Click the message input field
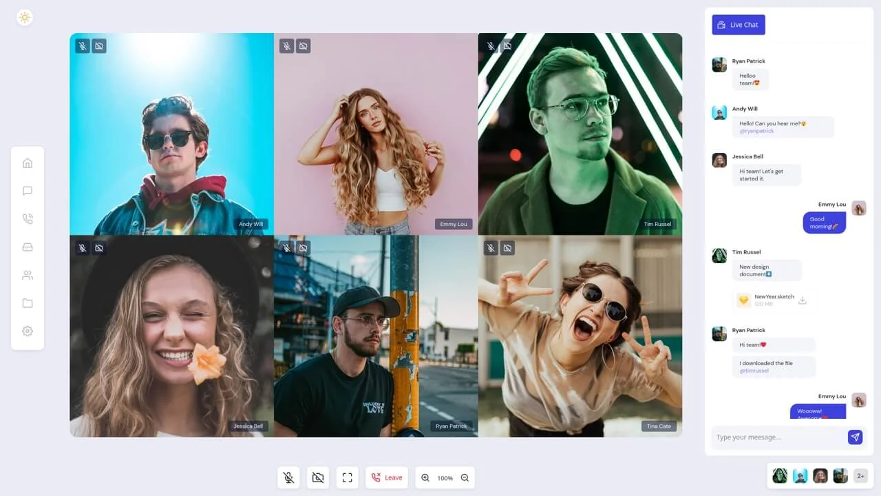 click(771, 437)
